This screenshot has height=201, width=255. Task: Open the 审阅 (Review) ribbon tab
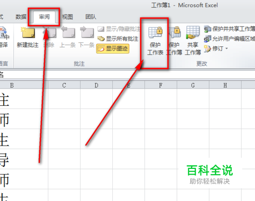coord(44,17)
